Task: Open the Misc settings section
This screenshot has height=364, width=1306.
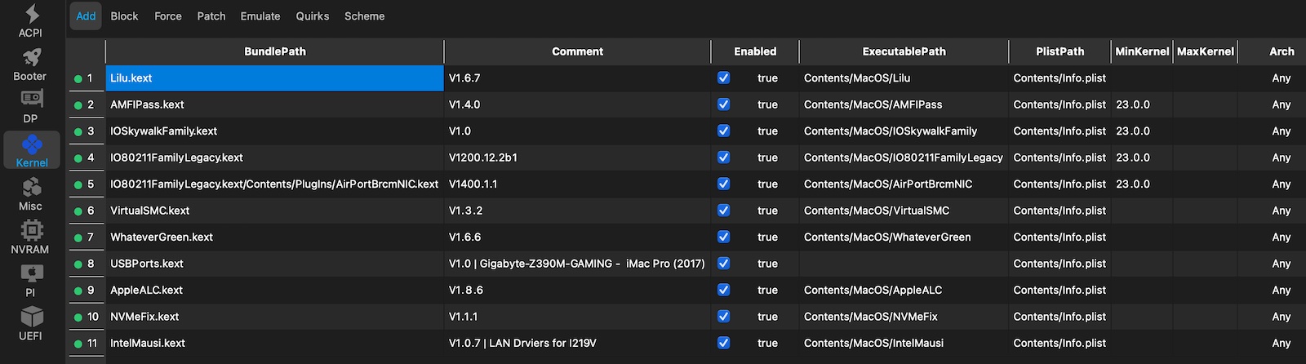Action: pyautogui.click(x=31, y=194)
